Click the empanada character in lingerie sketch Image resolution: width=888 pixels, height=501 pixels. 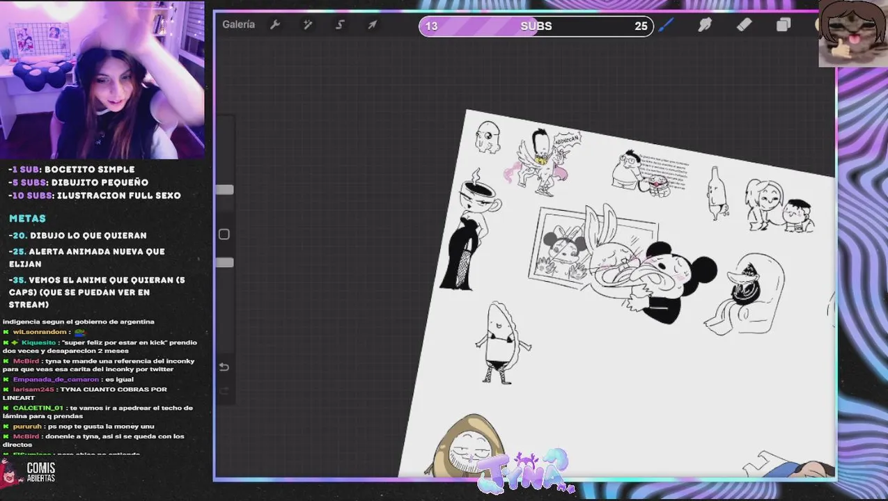click(x=503, y=342)
